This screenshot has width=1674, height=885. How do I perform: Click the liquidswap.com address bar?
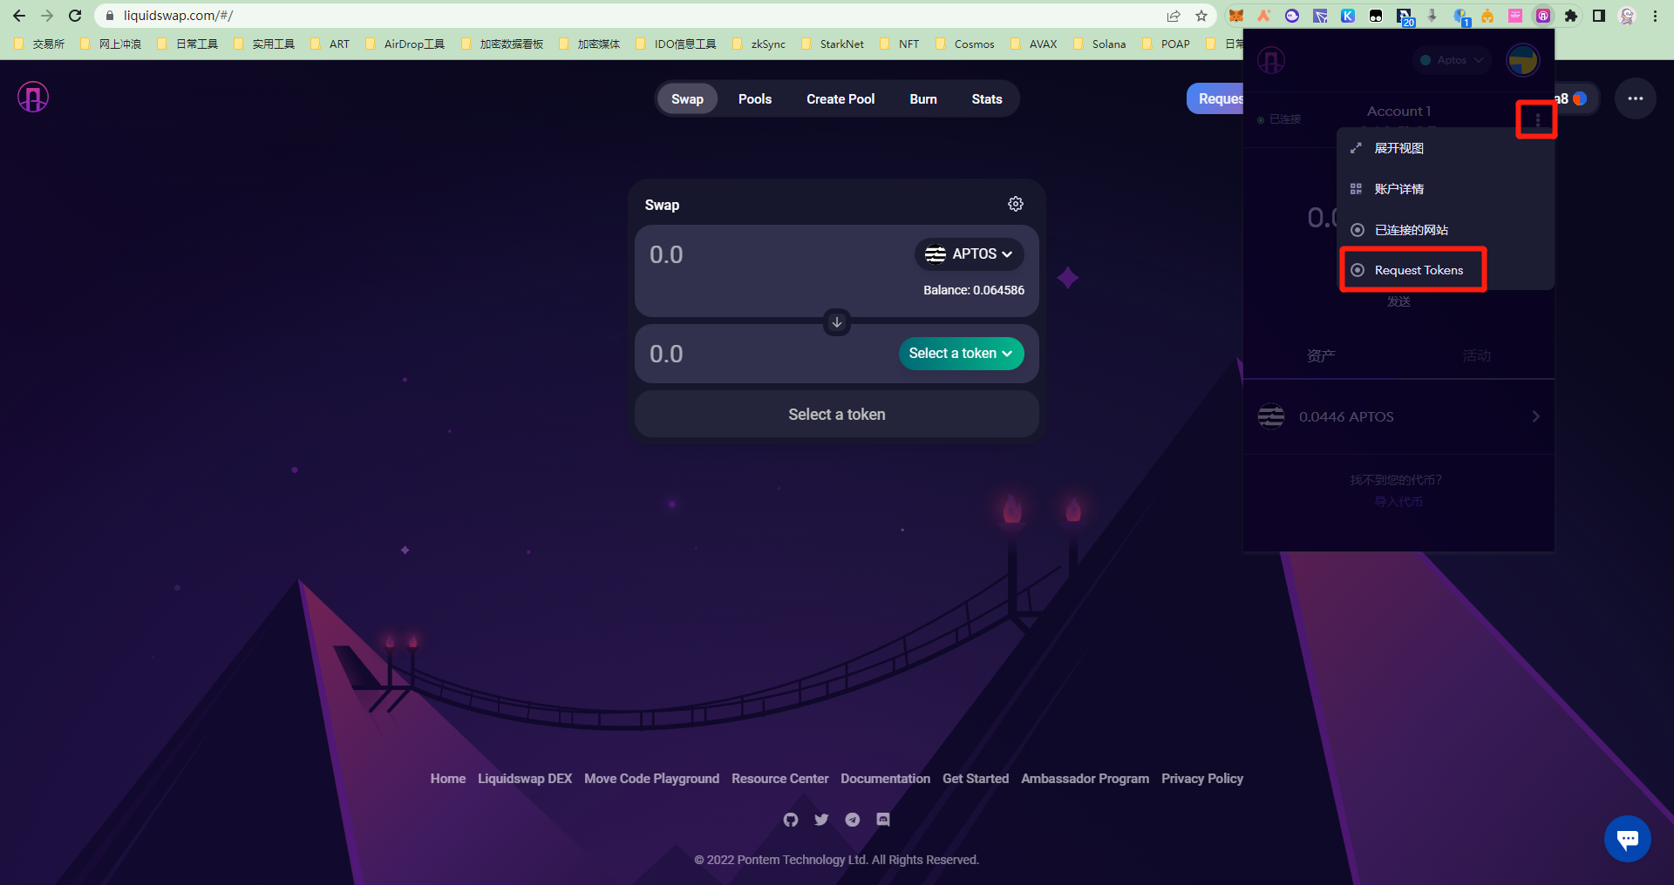(628, 16)
